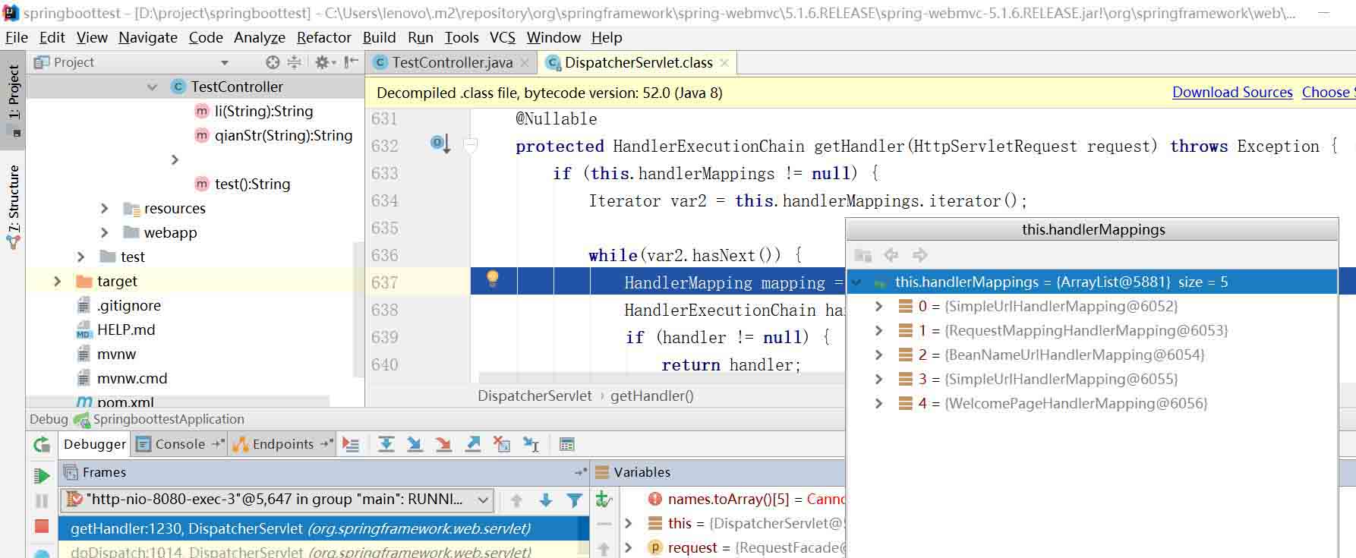The height and width of the screenshot is (558, 1356).
Task: Hide the Project tool window
Action: (351, 62)
